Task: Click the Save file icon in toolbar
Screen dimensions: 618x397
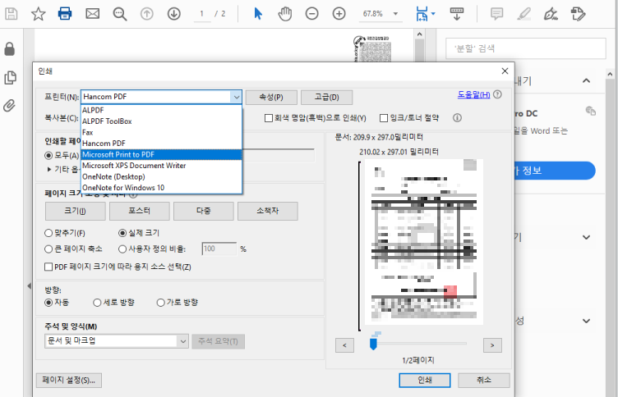Action: point(11,14)
